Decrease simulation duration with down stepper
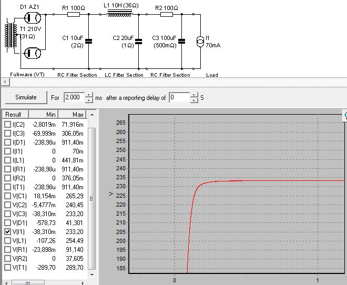This screenshot has height=285, width=347. [89, 100]
